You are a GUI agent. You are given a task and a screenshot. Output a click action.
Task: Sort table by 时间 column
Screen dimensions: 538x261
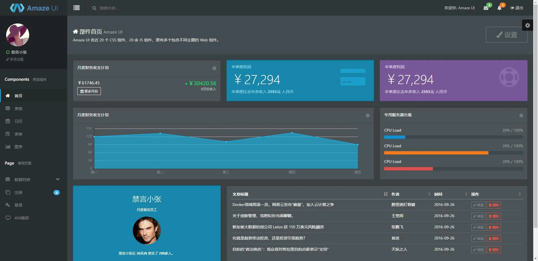coord(466,194)
